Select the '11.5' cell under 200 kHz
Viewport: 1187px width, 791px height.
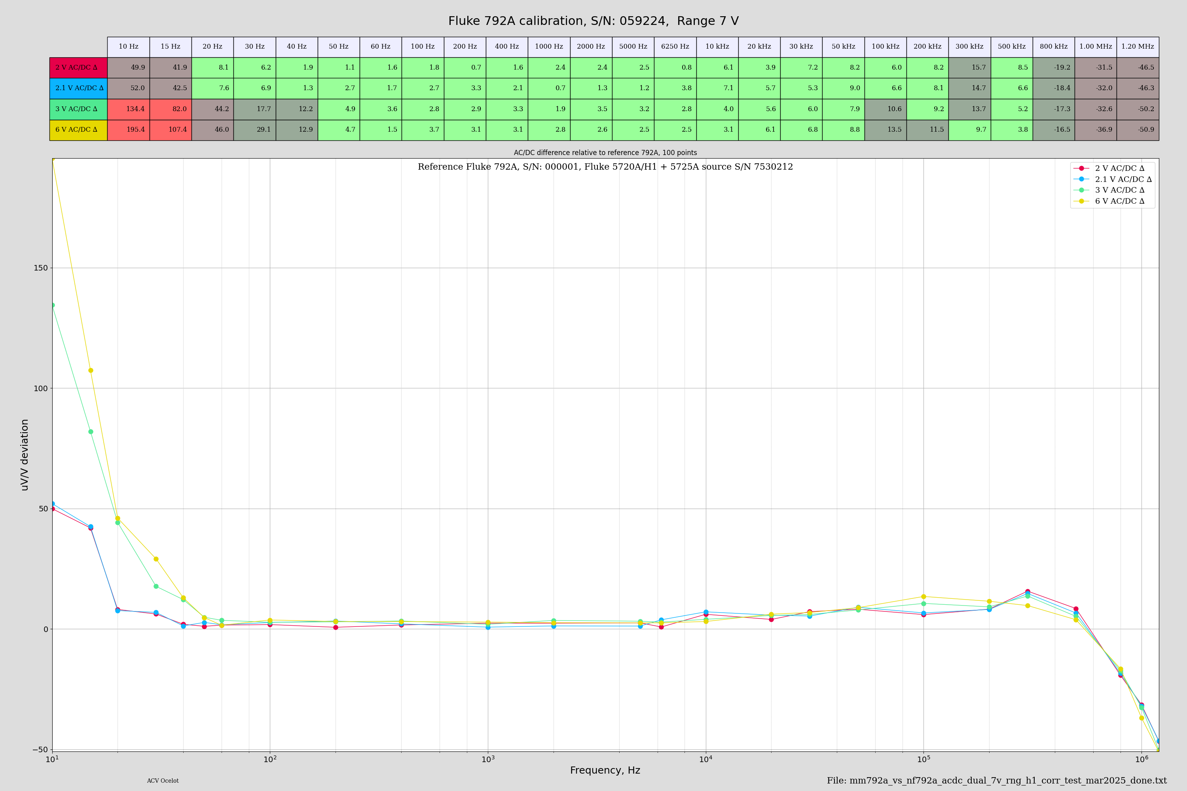927,130
